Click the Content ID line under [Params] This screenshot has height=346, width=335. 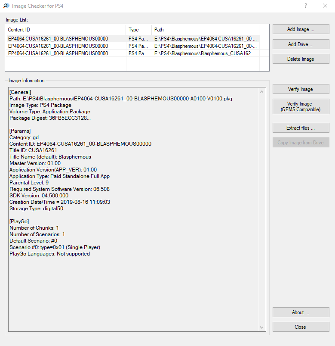click(80, 144)
